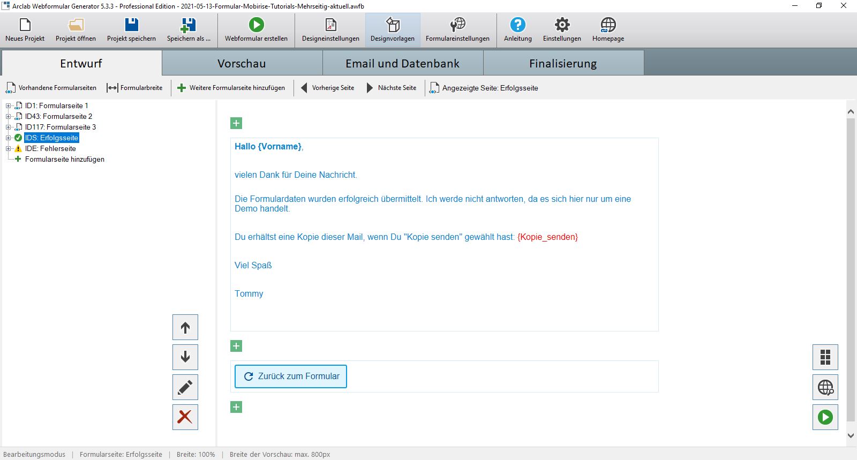Delete selected element with red X button

tap(185, 417)
